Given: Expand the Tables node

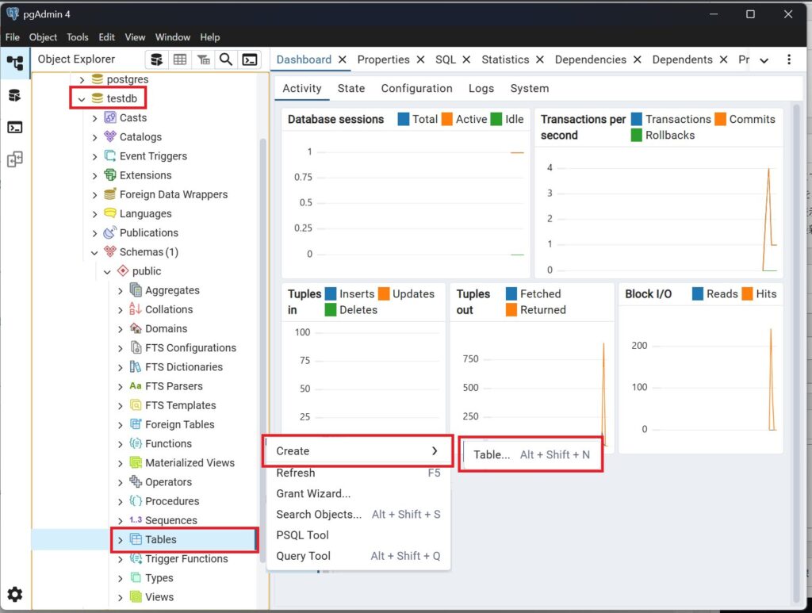Looking at the screenshot, I should pyautogui.click(x=121, y=540).
